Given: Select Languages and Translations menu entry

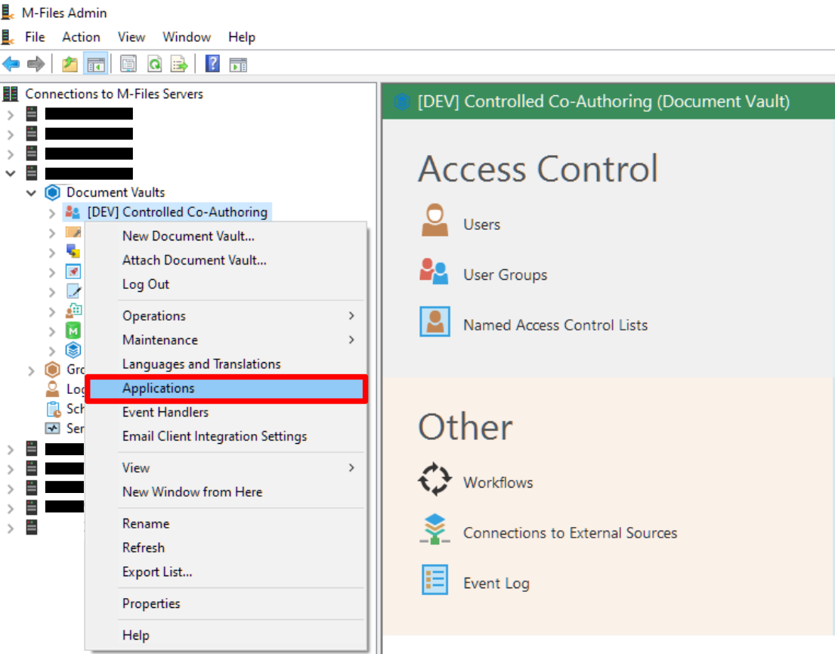Looking at the screenshot, I should pos(227,364).
